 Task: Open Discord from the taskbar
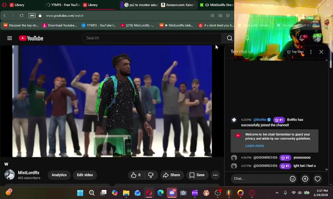[172, 193]
